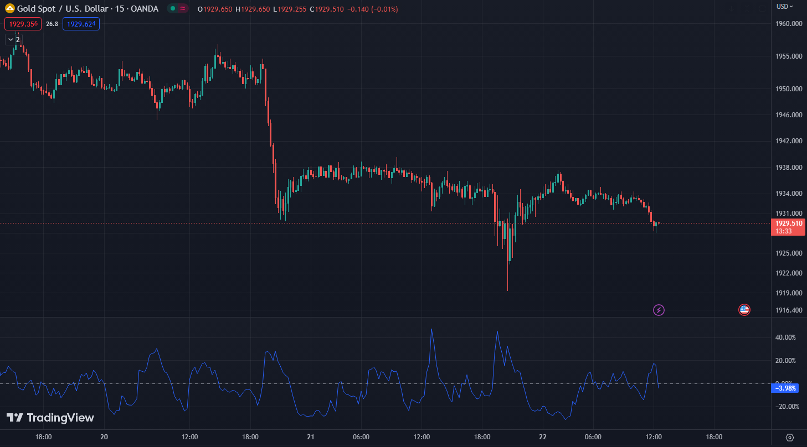807x447 pixels.
Task: Click the red sell price 1929.356 button
Action: pos(23,24)
